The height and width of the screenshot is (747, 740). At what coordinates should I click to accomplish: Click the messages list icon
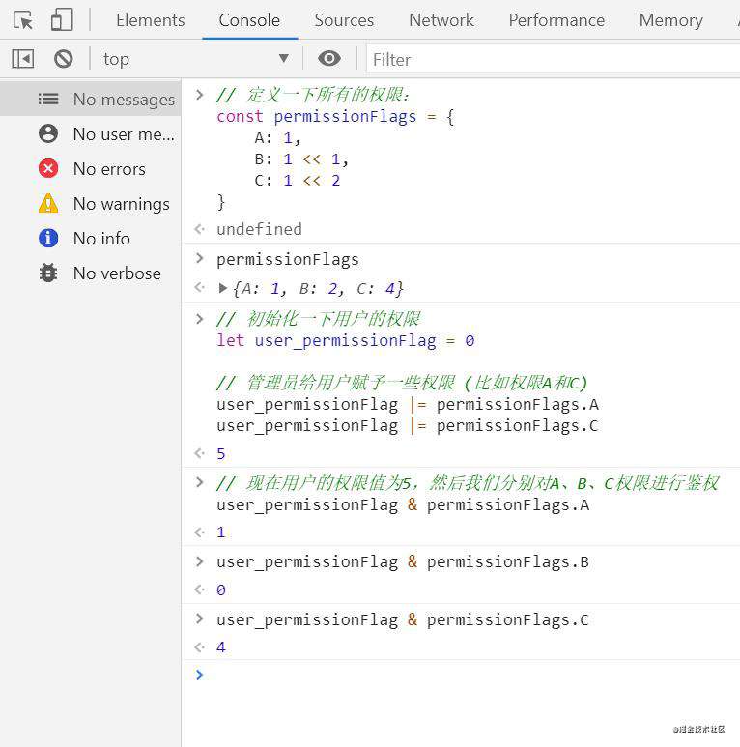(48, 99)
